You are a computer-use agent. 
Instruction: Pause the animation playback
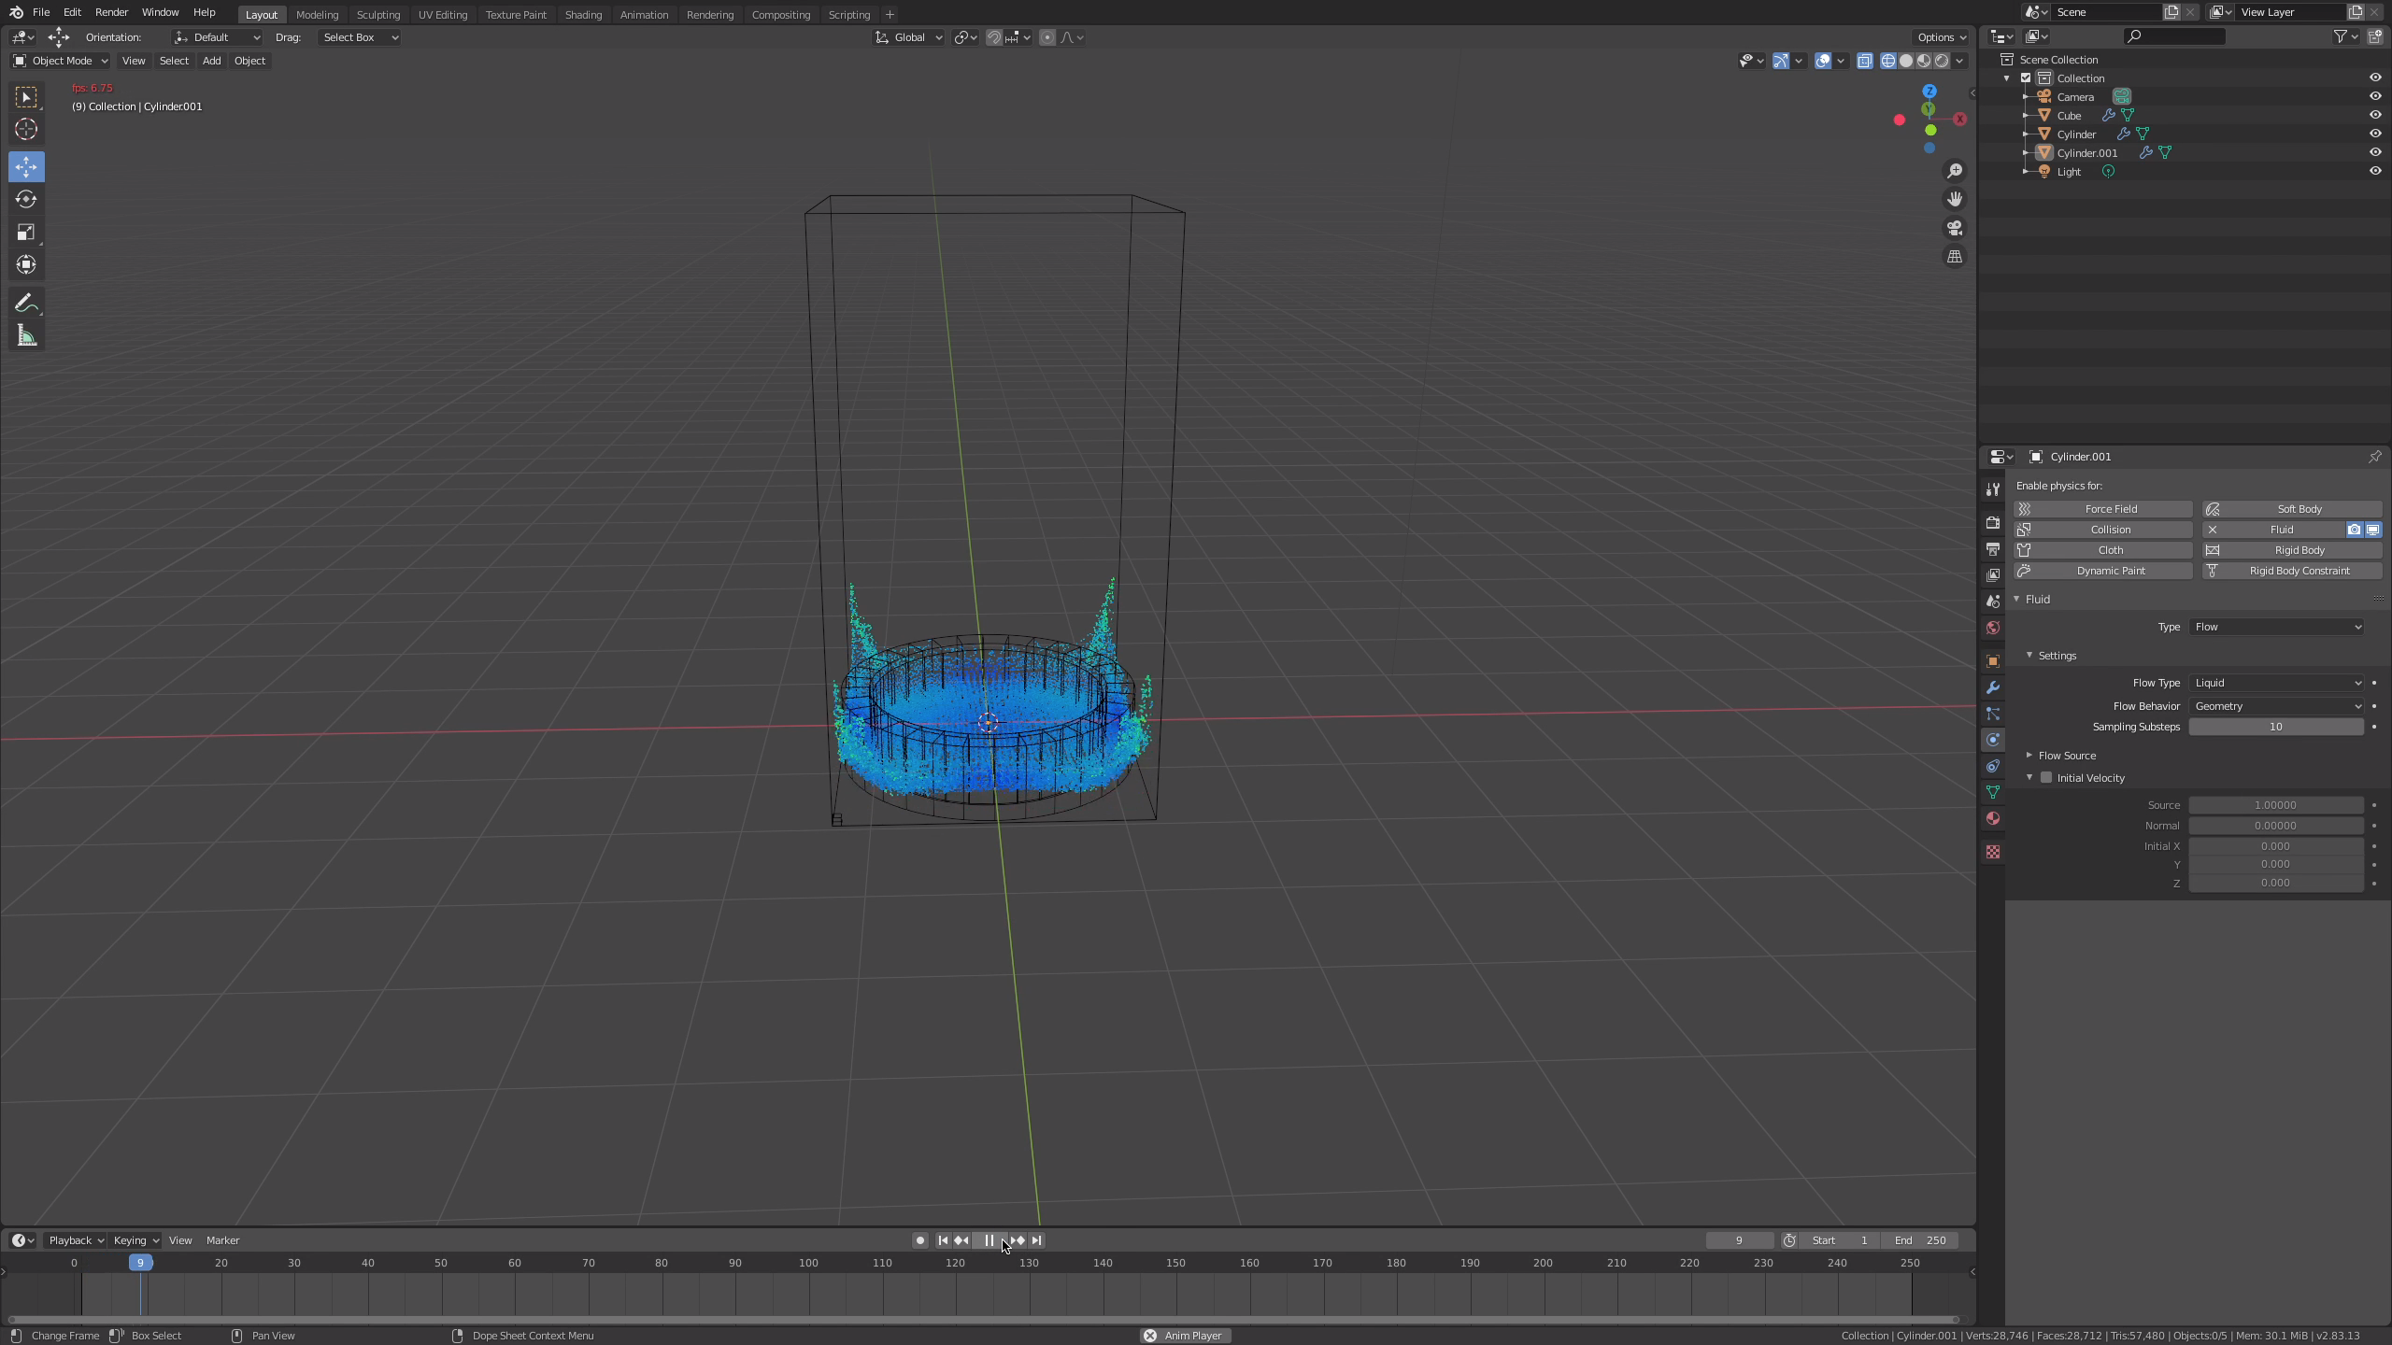click(989, 1240)
